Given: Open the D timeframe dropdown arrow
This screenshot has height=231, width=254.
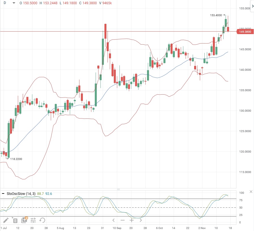Looking at the screenshot, I should pos(14,3).
